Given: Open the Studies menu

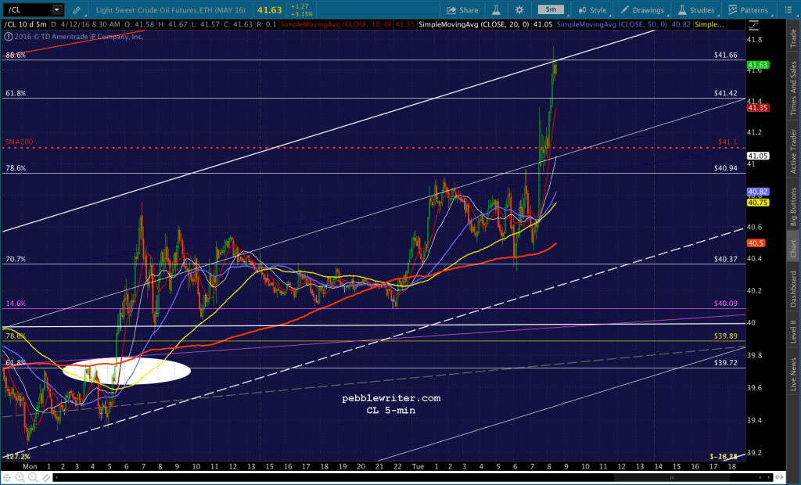Looking at the screenshot, I should tap(695, 9).
